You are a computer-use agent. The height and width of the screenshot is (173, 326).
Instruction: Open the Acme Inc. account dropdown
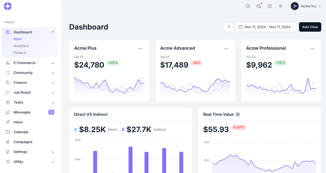(306, 6)
